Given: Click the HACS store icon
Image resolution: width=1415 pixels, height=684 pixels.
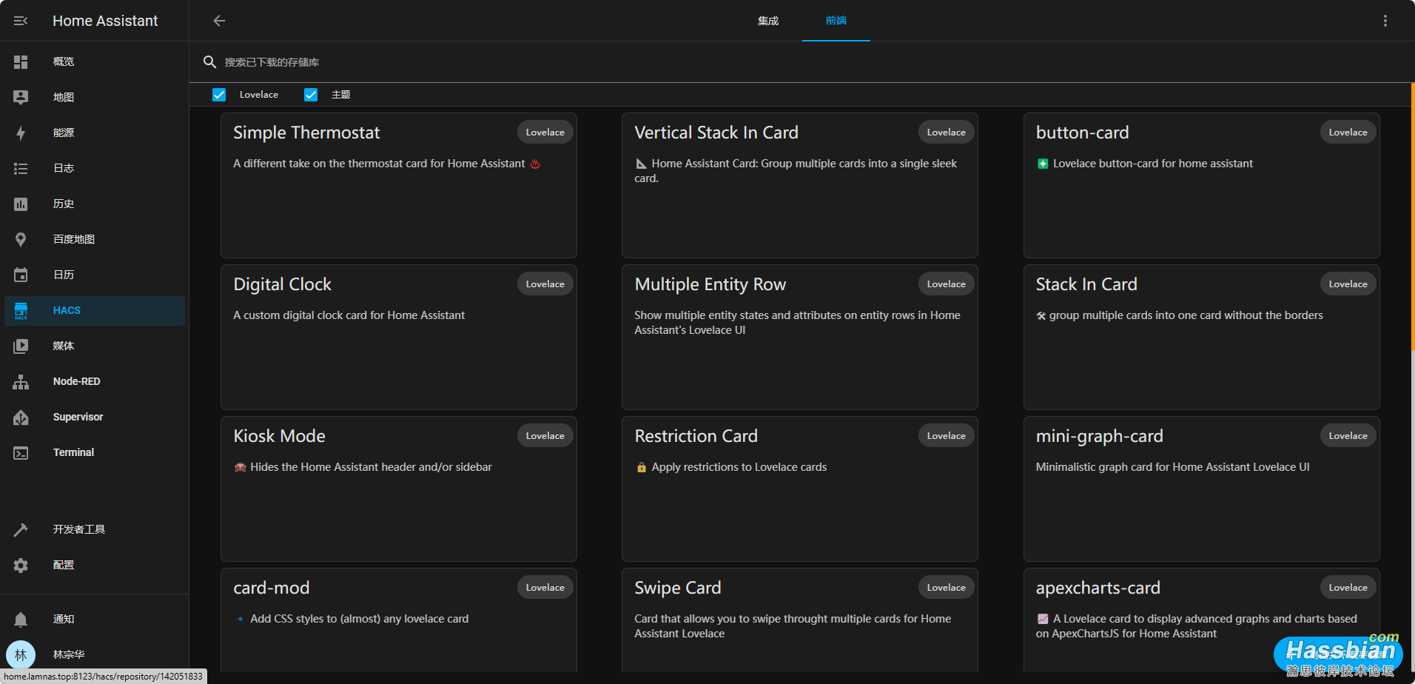Looking at the screenshot, I should coord(21,310).
